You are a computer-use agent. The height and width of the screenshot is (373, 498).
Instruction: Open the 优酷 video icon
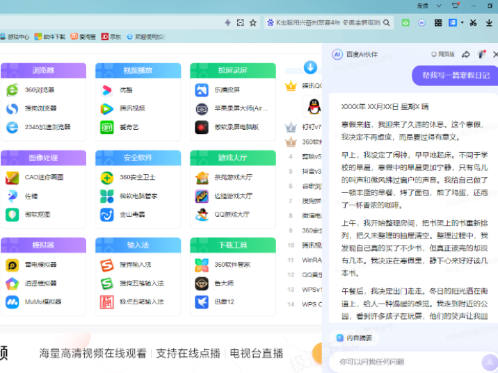click(106, 90)
